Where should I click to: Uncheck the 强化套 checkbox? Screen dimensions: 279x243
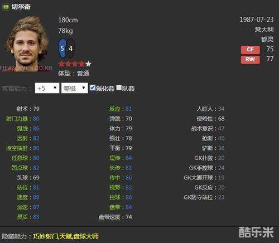tap(92, 88)
